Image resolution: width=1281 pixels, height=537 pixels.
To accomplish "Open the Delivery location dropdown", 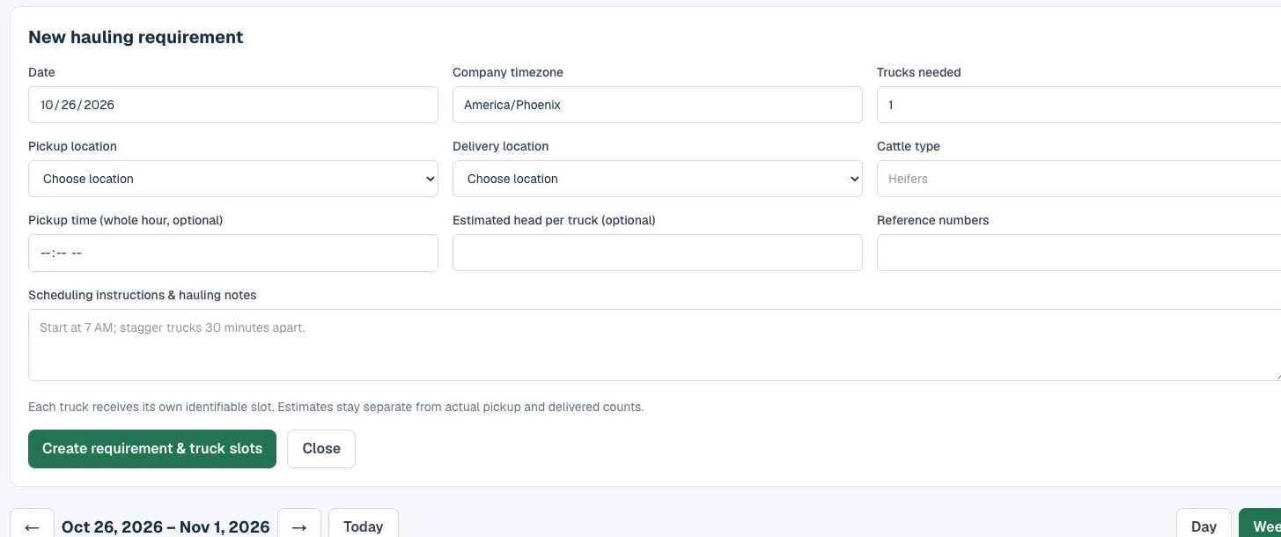I will click(x=657, y=179).
